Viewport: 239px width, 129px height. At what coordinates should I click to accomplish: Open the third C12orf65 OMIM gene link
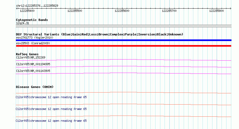[x=51, y=121]
